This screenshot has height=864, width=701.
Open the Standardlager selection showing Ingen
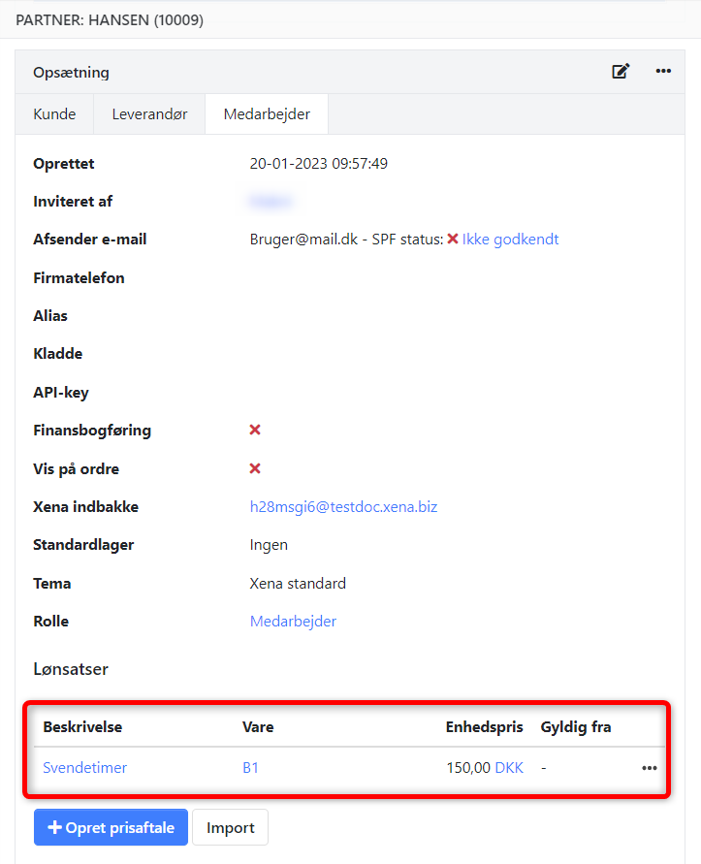(269, 545)
